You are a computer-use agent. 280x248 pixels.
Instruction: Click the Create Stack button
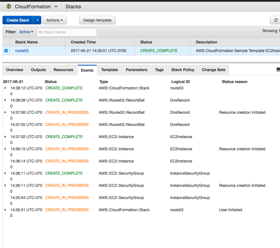pyautogui.click(x=18, y=20)
